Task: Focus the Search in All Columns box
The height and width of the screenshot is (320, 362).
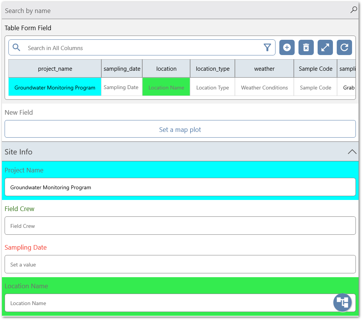Action: tap(142, 48)
